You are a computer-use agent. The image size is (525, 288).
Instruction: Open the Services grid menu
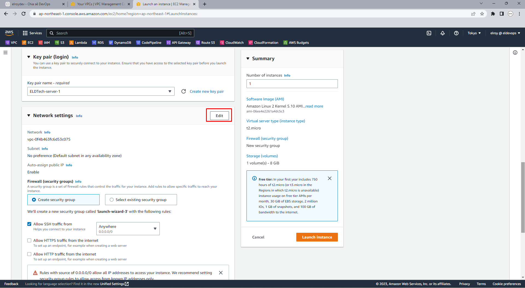click(32, 33)
